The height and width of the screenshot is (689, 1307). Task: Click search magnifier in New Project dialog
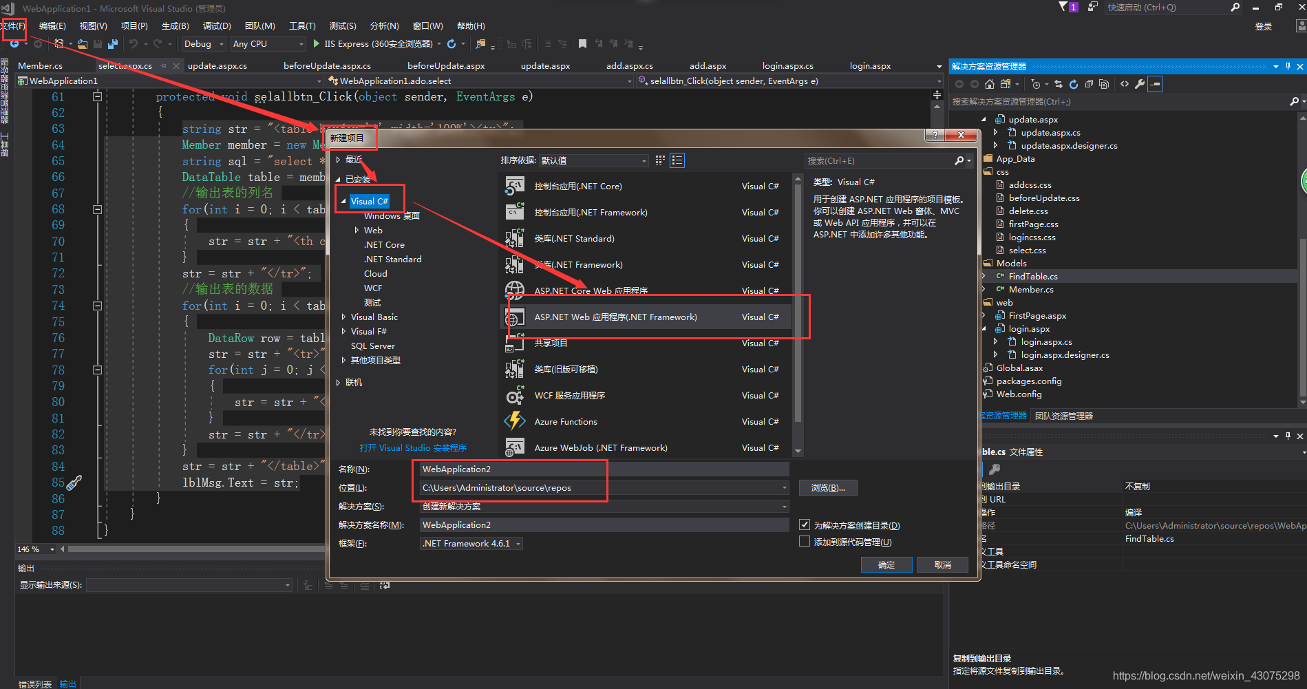tap(959, 160)
